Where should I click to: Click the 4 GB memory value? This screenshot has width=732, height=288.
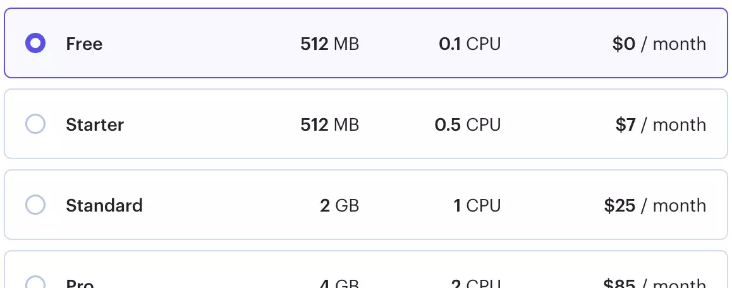339,283
